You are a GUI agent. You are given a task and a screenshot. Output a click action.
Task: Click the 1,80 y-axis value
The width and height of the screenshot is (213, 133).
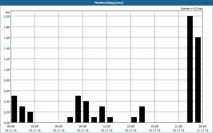point(7,27)
